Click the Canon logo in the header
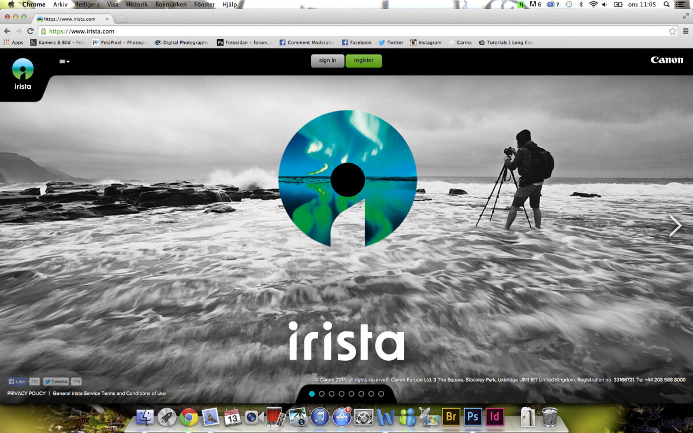Image resolution: width=693 pixels, height=433 pixels. pos(667,60)
